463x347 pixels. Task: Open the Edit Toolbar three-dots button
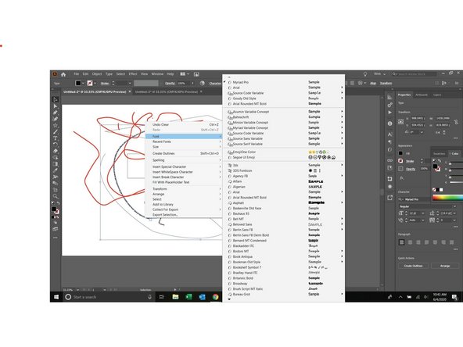click(x=56, y=238)
